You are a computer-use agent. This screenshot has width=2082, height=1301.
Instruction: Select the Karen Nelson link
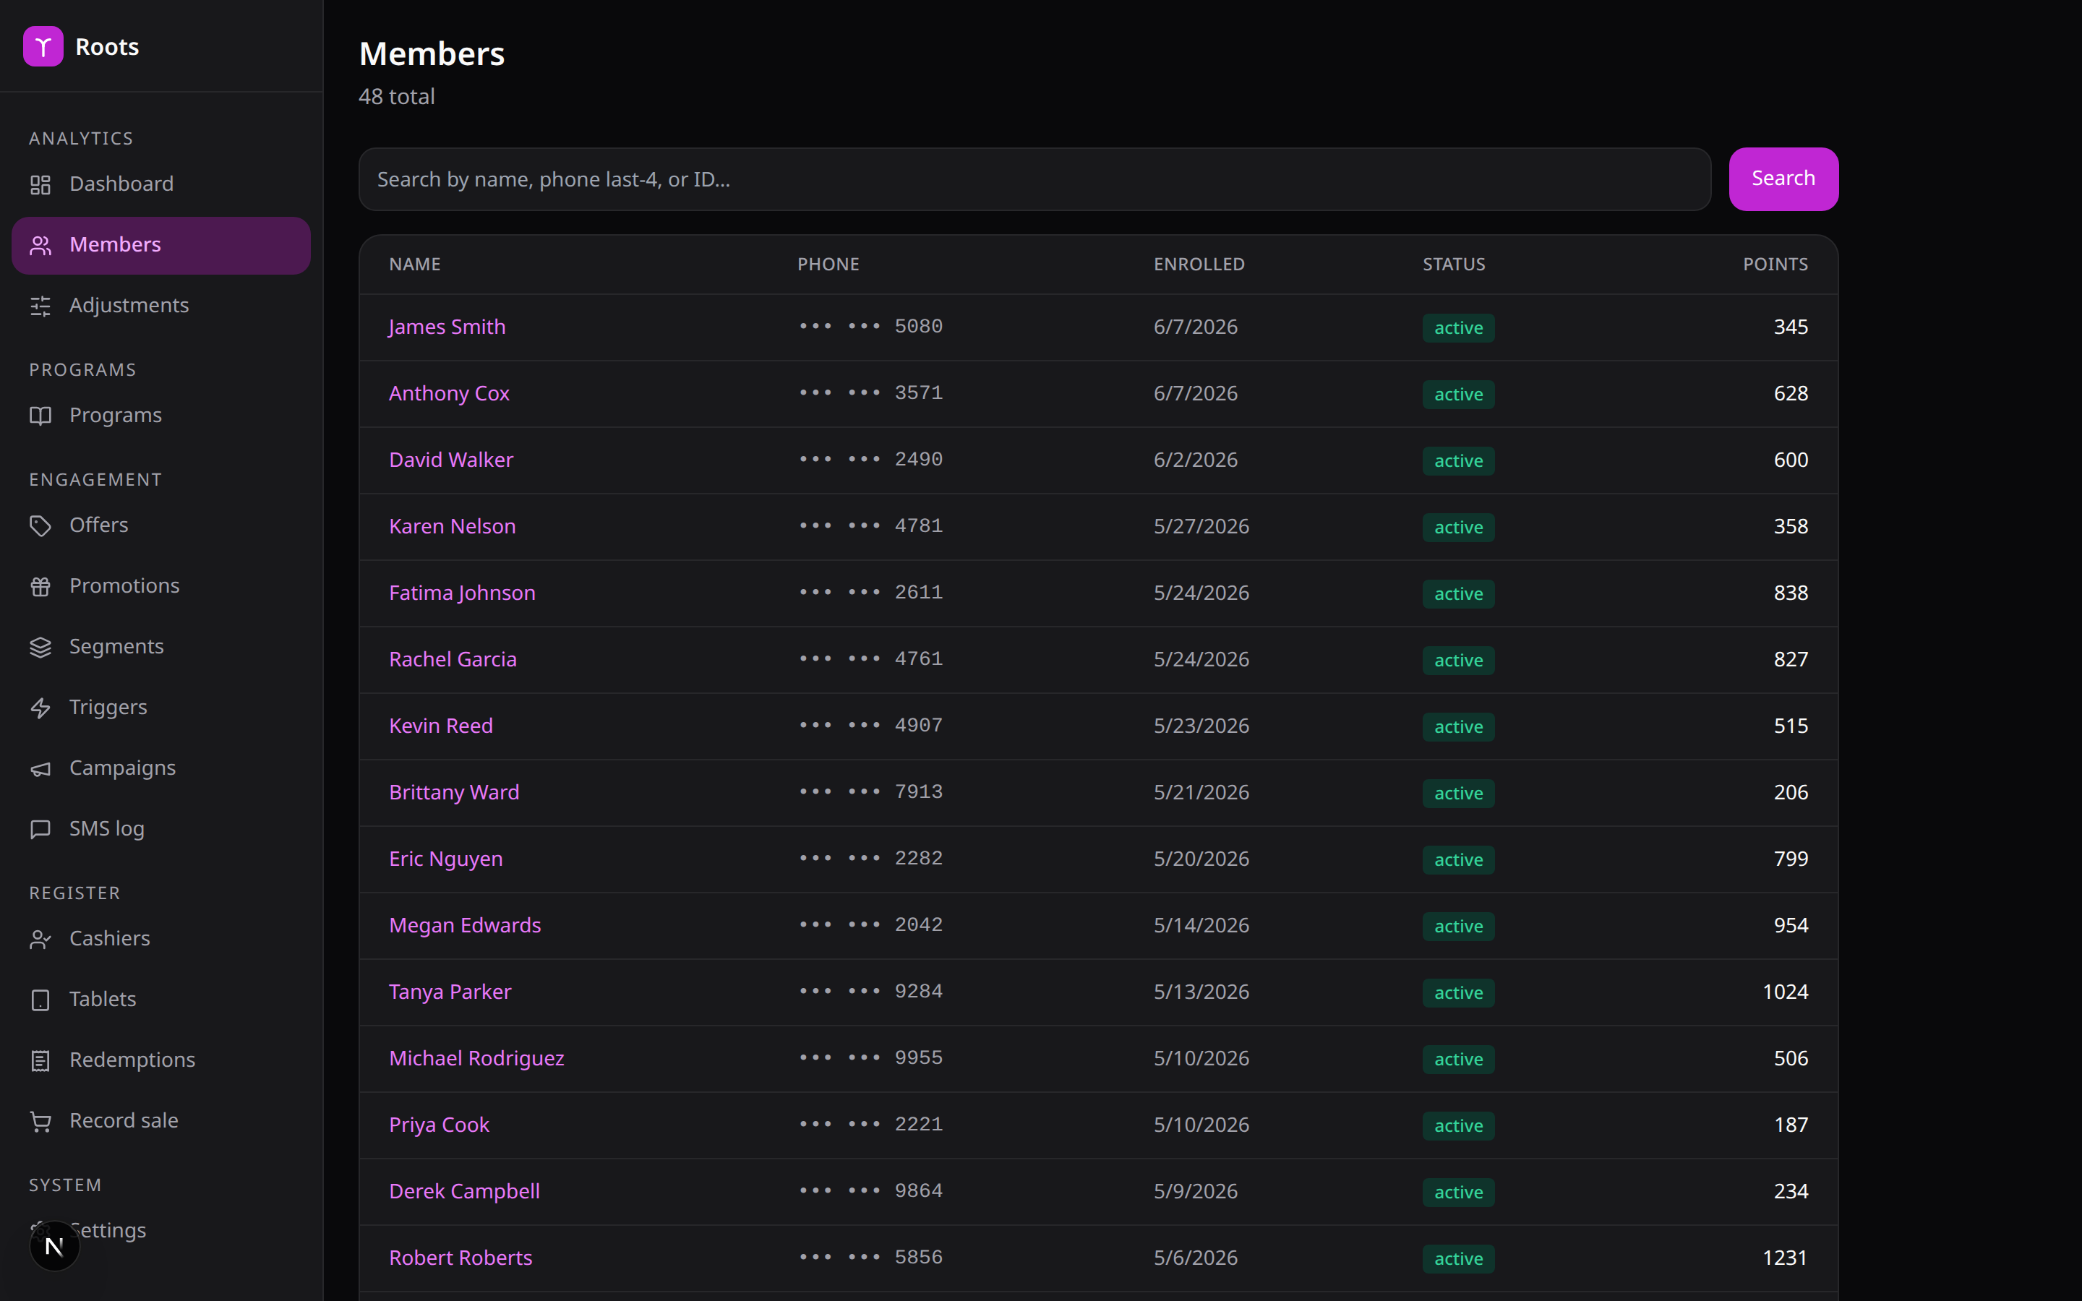pyautogui.click(x=453, y=527)
